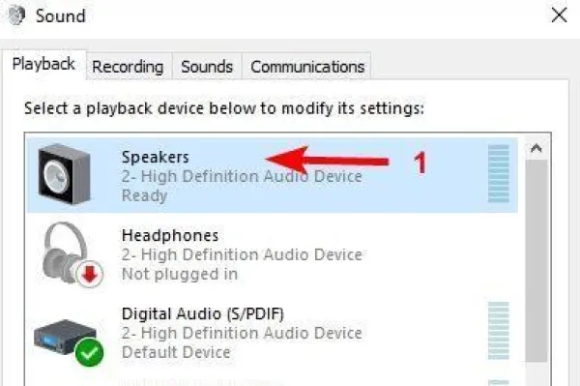580x386 pixels.
Task: Switch to the Recording tab
Action: 128,67
